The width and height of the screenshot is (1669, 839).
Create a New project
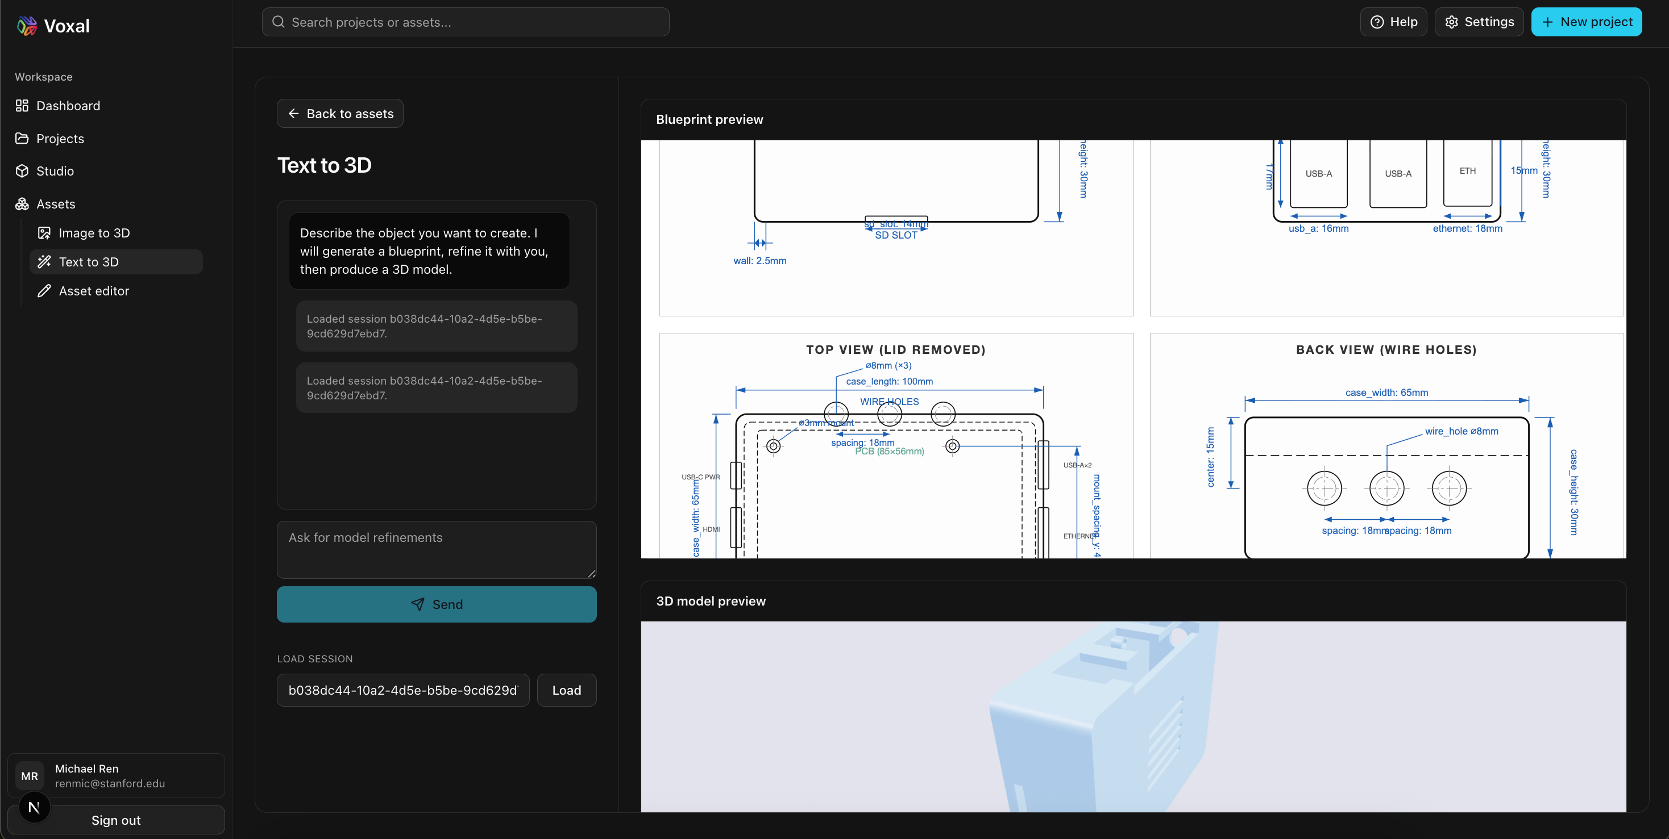click(x=1586, y=22)
